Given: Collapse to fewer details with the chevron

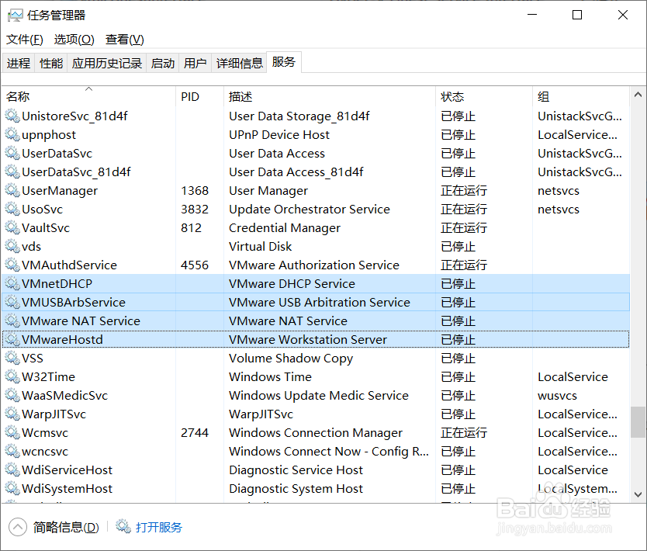Looking at the screenshot, I should tap(17, 527).
